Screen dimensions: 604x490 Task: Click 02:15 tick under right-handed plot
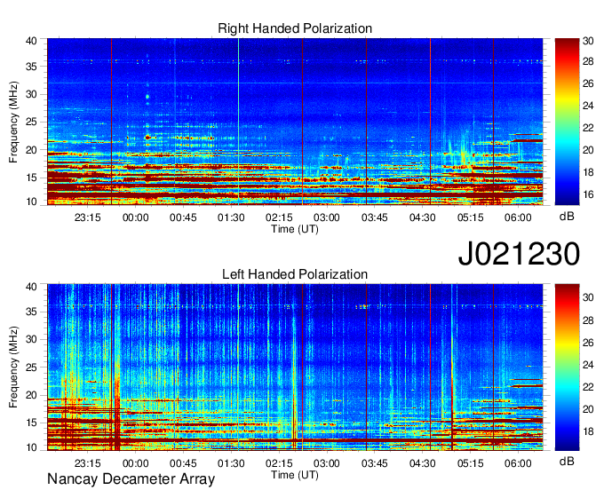(x=279, y=217)
